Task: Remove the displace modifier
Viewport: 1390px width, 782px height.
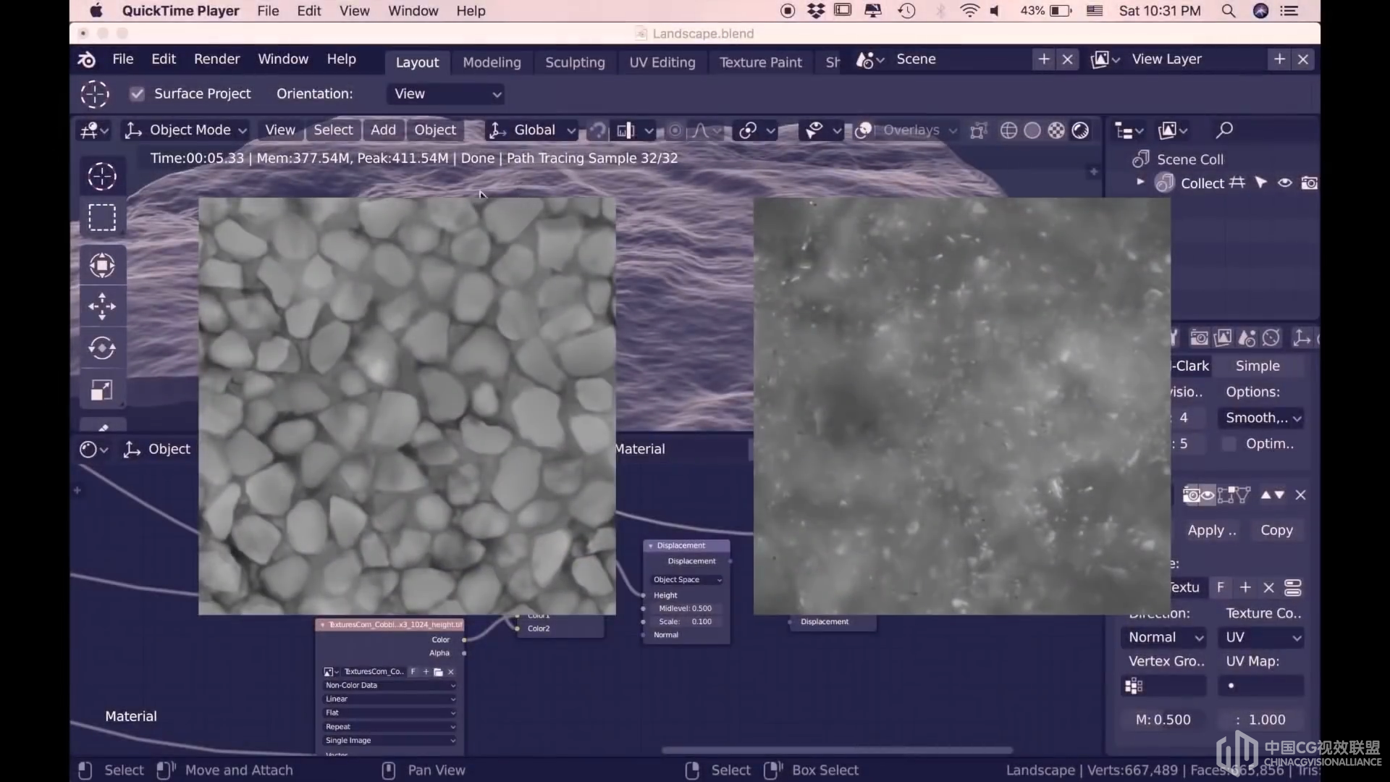Action: coord(1300,495)
